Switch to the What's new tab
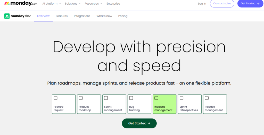Image resolution: width=264 pixels, height=135 pixels. click(104, 16)
